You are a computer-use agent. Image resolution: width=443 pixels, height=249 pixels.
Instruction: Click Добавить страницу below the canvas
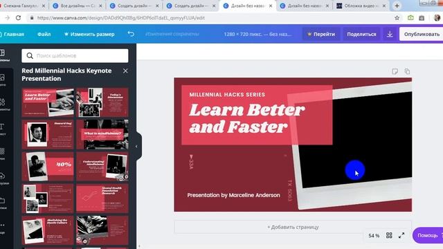[x=293, y=227]
